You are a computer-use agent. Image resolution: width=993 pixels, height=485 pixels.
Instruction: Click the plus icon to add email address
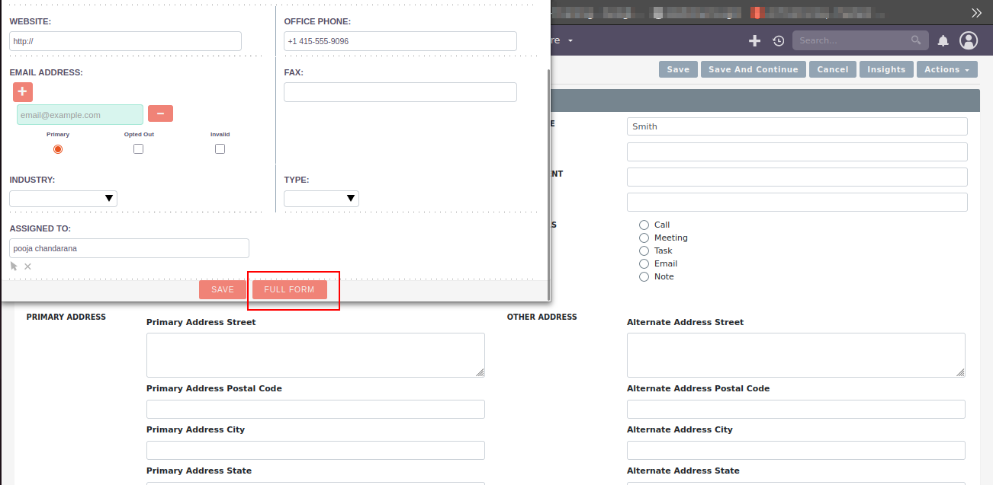coord(23,92)
